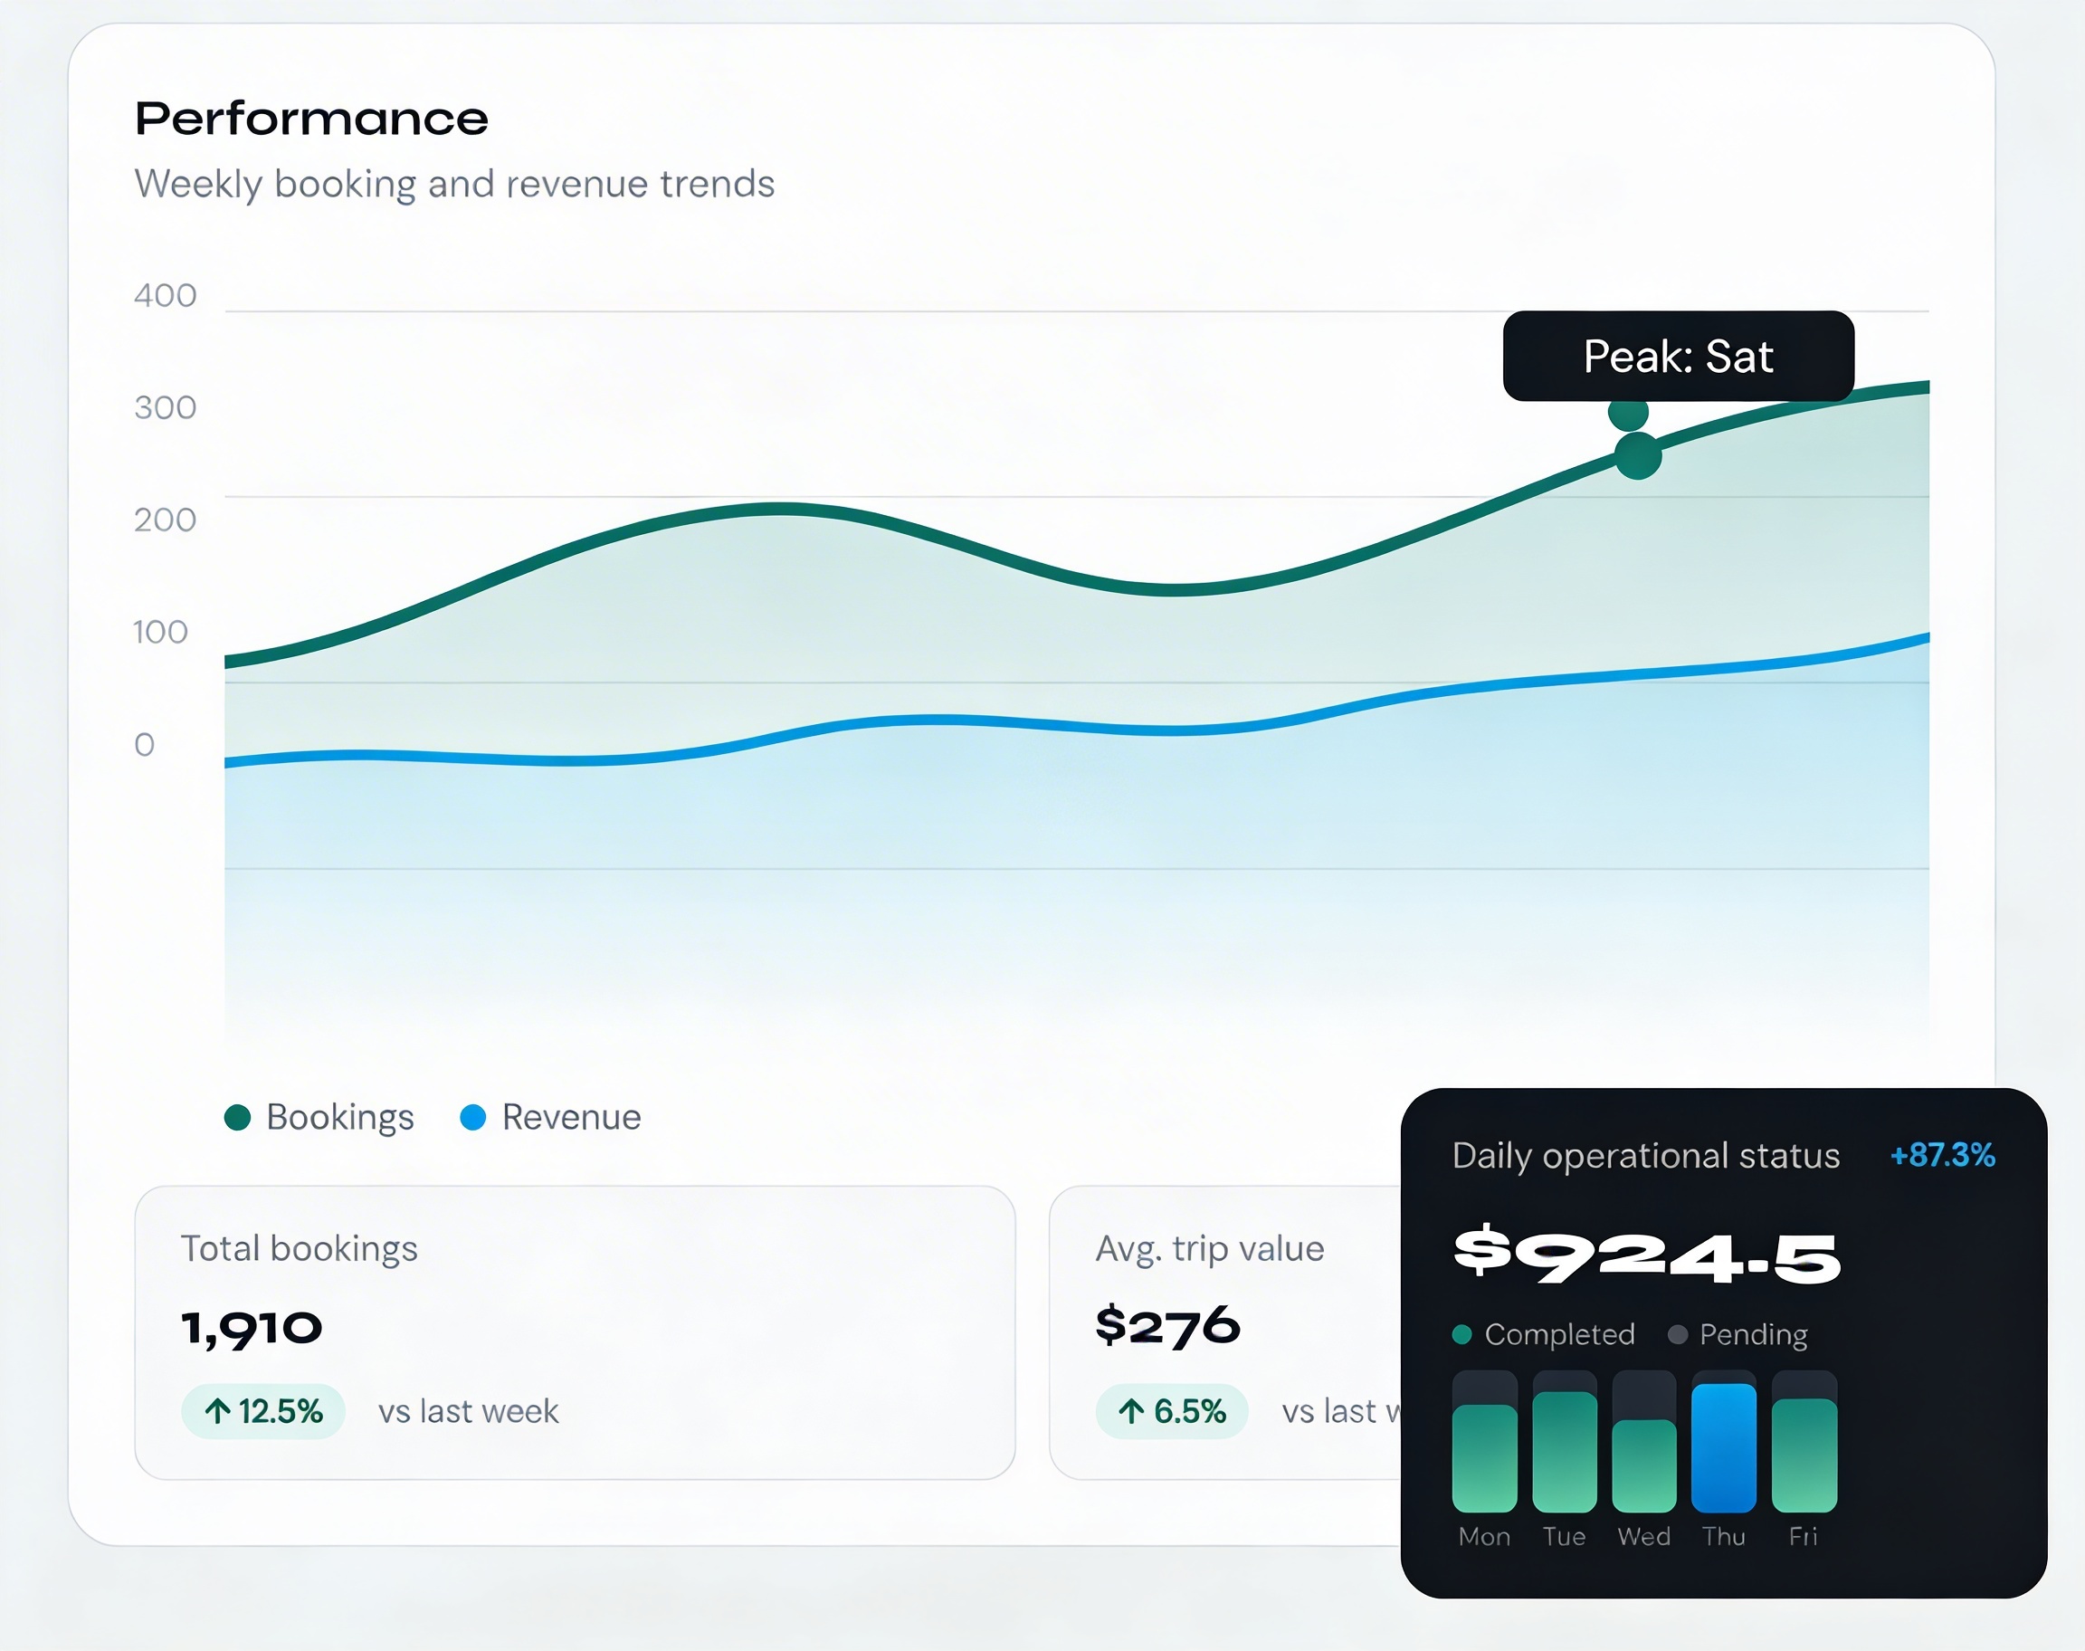Toggle the Revenue legend dot
This screenshot has width=2085, height=1651.
click(x=472, y=1118)
